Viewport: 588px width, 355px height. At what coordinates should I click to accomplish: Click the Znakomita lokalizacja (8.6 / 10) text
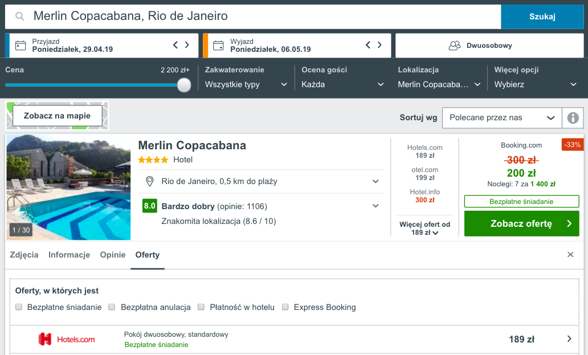tap(219, 221)
